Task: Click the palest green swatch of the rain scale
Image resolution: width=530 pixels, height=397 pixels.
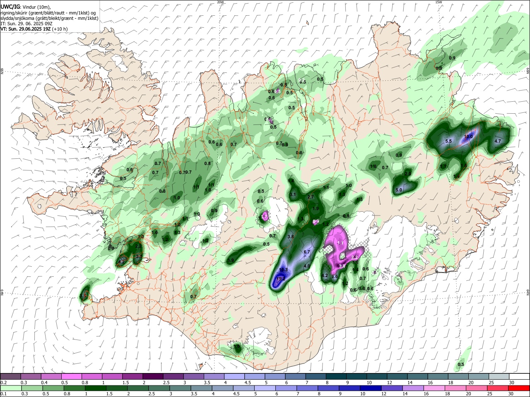Action: 11,388
